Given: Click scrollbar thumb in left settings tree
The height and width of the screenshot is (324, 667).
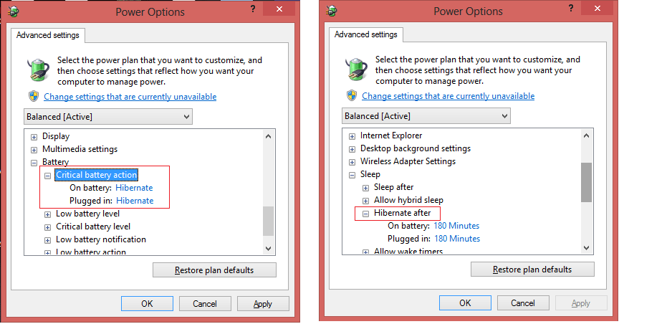Looking at the screenshot, I should 269,221.
